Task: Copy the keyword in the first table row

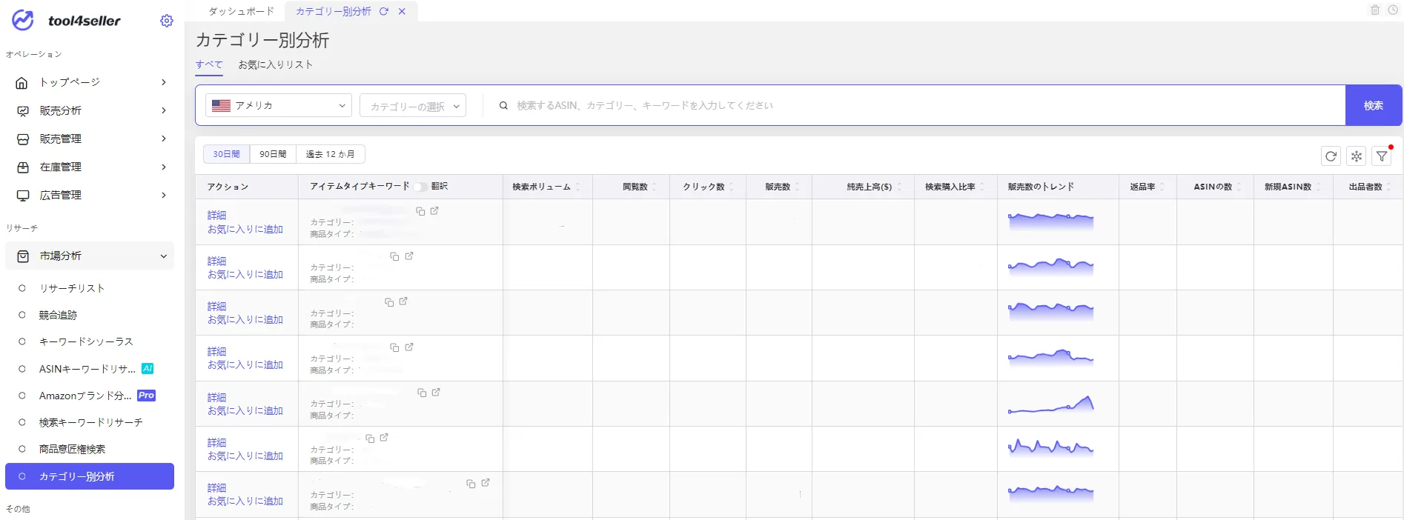Action: pos(420,211)
